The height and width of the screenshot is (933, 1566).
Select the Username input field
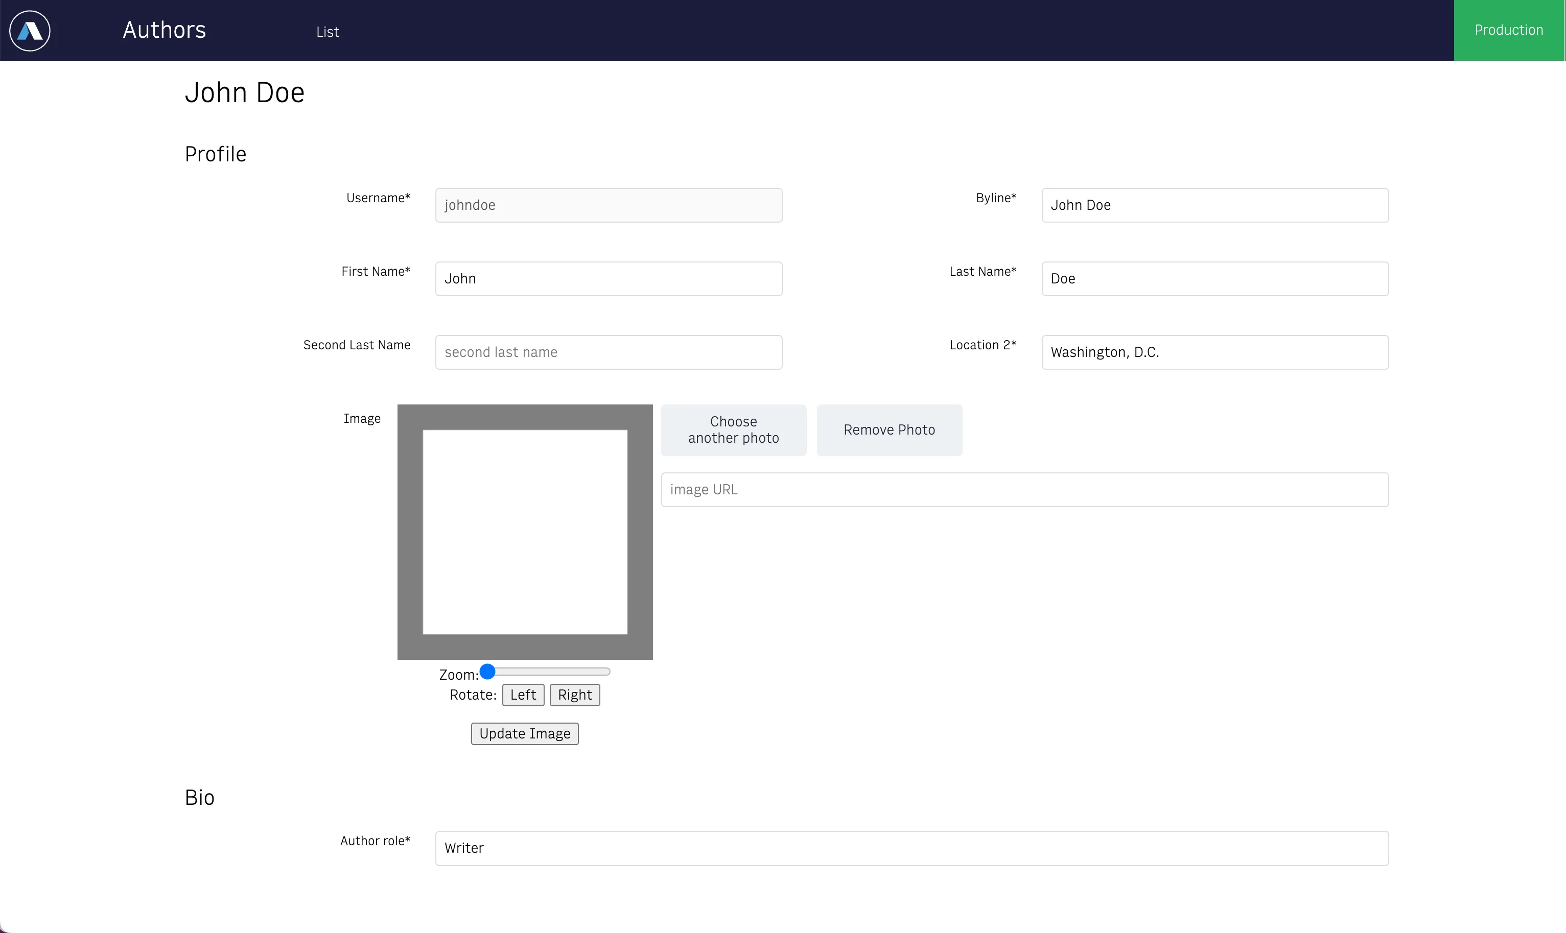point(609,204)
